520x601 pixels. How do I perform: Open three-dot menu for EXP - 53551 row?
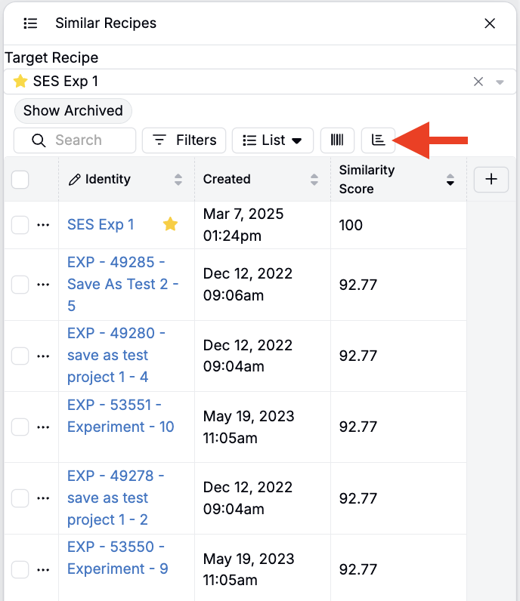tap(43, 427)
